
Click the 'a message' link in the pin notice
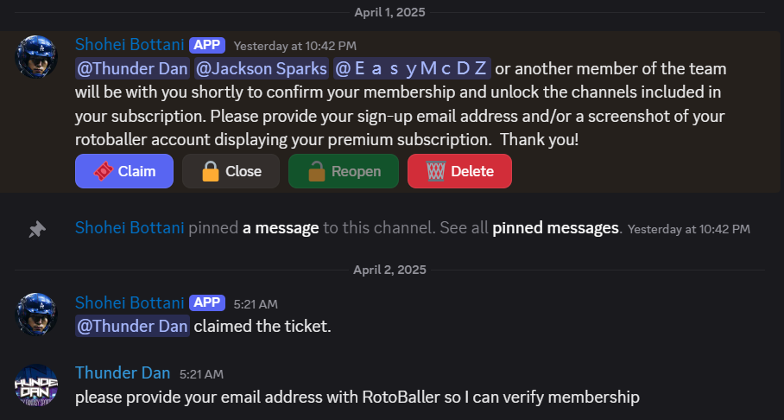[281, 228]
